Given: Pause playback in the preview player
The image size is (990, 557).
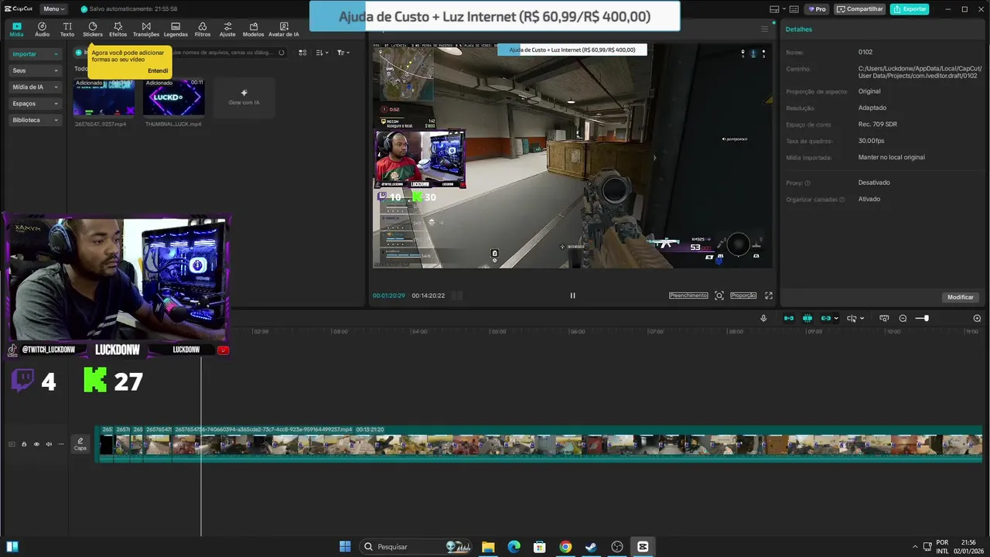Looking at the screenshot, I should 572,296.
